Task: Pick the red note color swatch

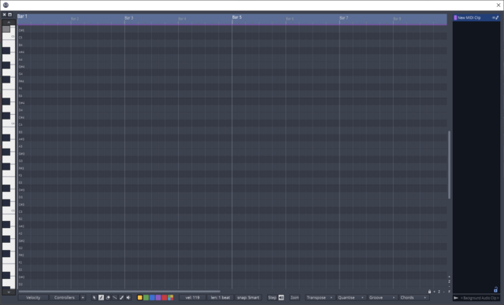Action: (x=165, y=298)
